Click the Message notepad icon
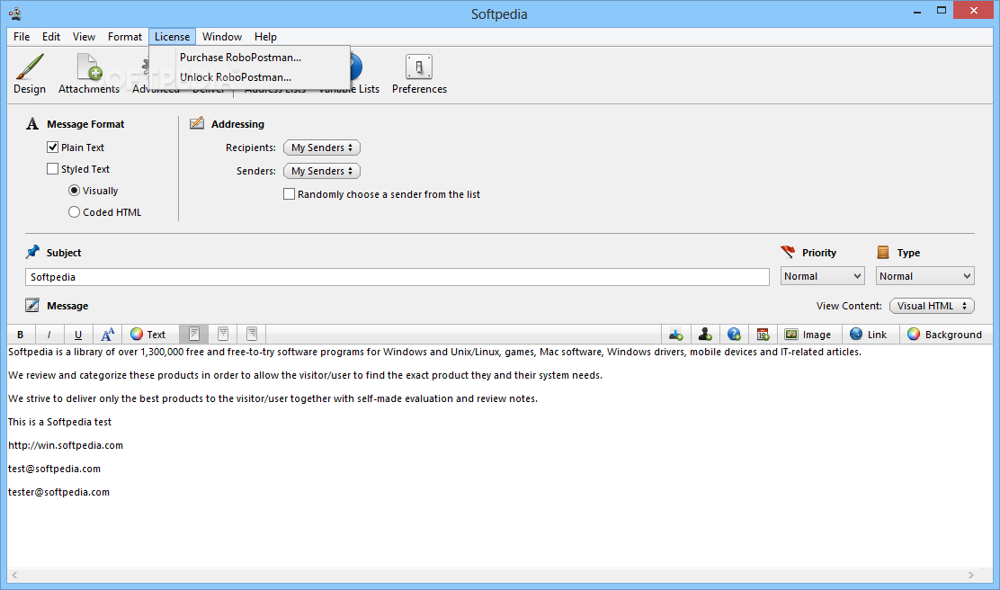The image size is (1000, 590). click(x=32, y=306)
